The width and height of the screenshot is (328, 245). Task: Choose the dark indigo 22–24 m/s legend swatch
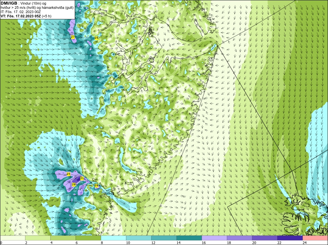(290, 238)
